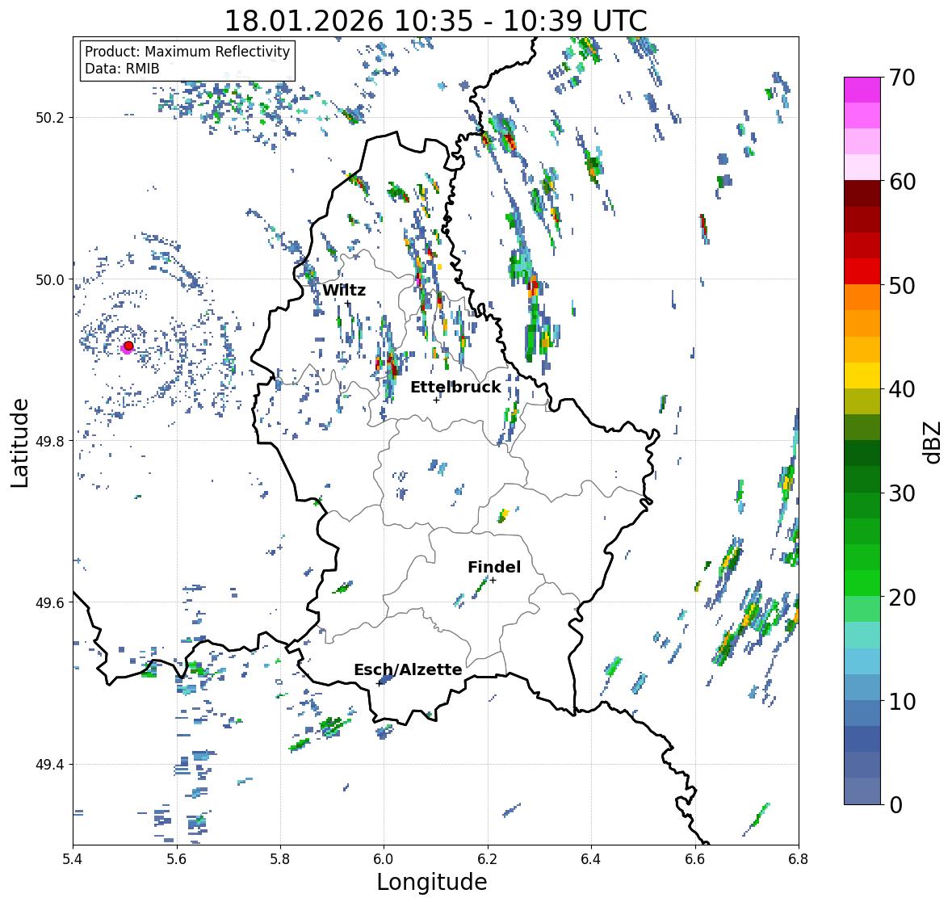Click the colorbar tick label 30
Viewport: 952px width, 902px height.
(x=901, y=493)
